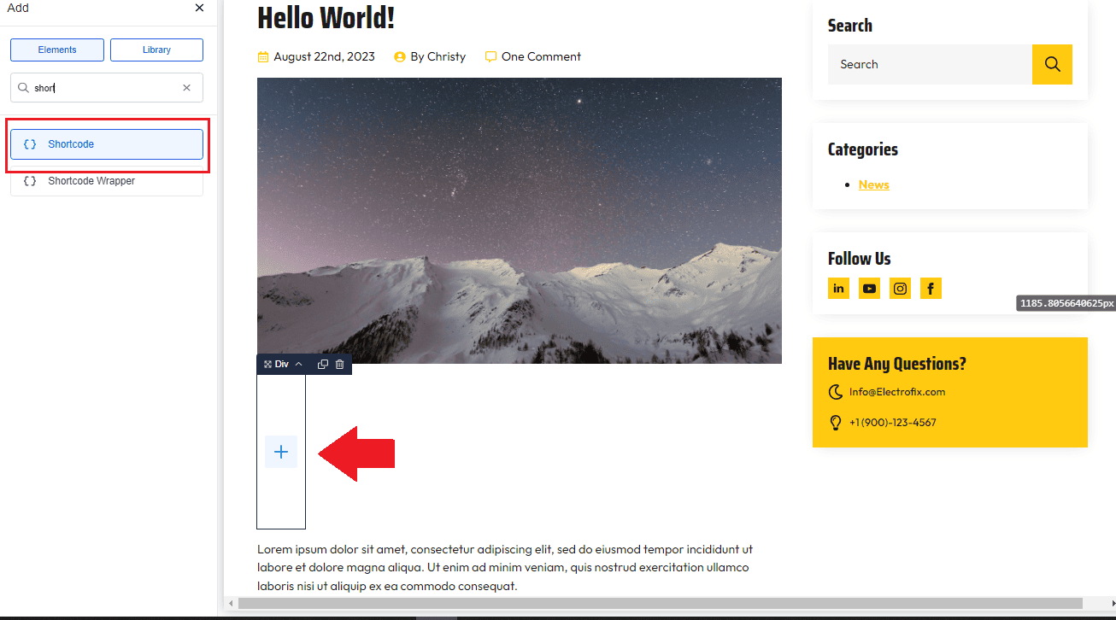Open the LinkedIn social icon

(x=838, y=289)
